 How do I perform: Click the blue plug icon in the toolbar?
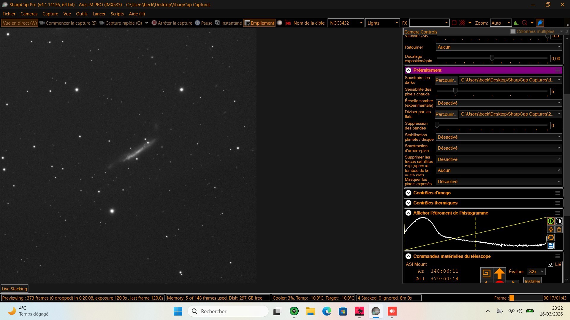(540, 23)
